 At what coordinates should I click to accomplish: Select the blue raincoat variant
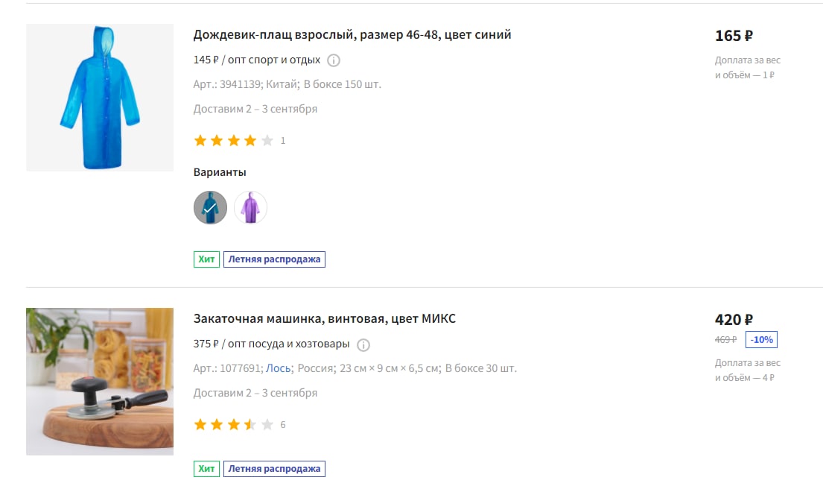pos(211,207)
